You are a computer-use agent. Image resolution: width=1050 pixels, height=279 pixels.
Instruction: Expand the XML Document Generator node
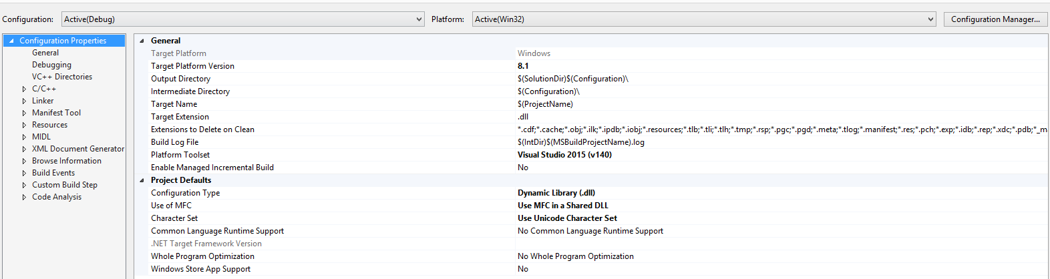(x=25, y=149)
